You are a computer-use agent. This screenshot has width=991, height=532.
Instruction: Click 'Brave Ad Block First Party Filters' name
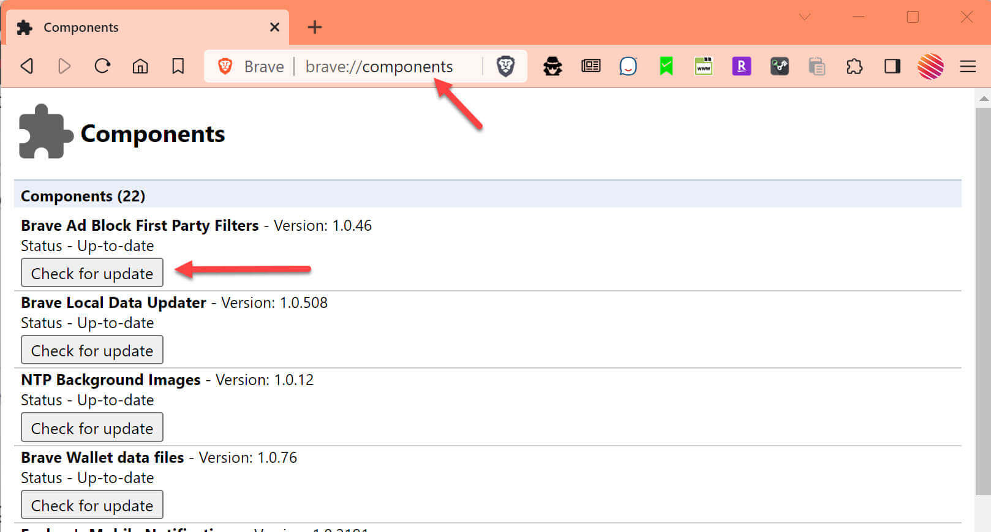pos(140,225)
